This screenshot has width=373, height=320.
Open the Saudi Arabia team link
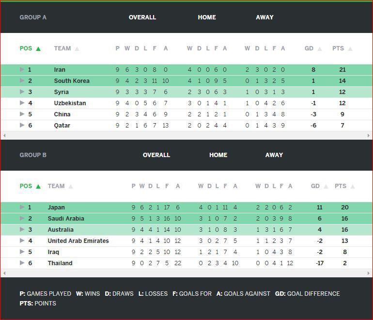coord(66,219)
